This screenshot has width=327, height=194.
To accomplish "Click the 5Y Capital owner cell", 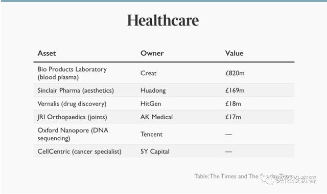I will [x=155, y=152].
